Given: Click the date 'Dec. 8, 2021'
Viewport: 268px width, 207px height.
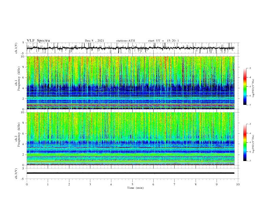Looking at the screenshot, I should [94, 41].
